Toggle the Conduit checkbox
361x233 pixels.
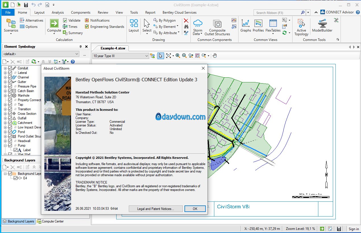pos(10,68)
